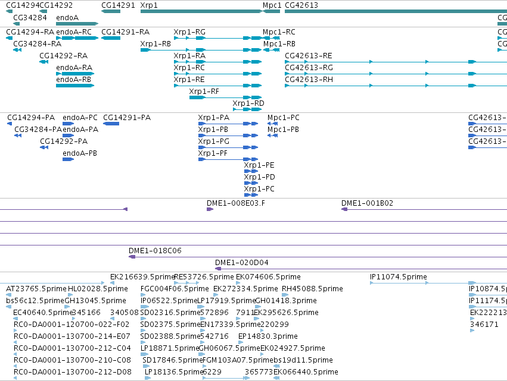Screen dimensions: 507x381
Task: Click protein CG14292-PA label
Action: pos(64,141)
